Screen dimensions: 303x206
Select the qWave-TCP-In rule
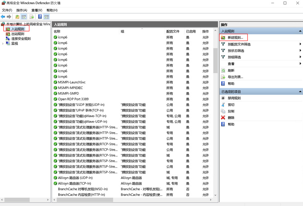click(82, 116)
